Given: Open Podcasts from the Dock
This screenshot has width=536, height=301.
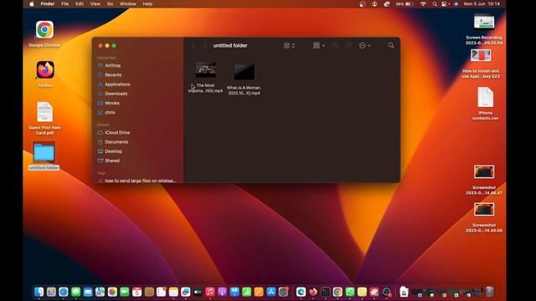Looking at the screenshot, I should coord(222,292).
